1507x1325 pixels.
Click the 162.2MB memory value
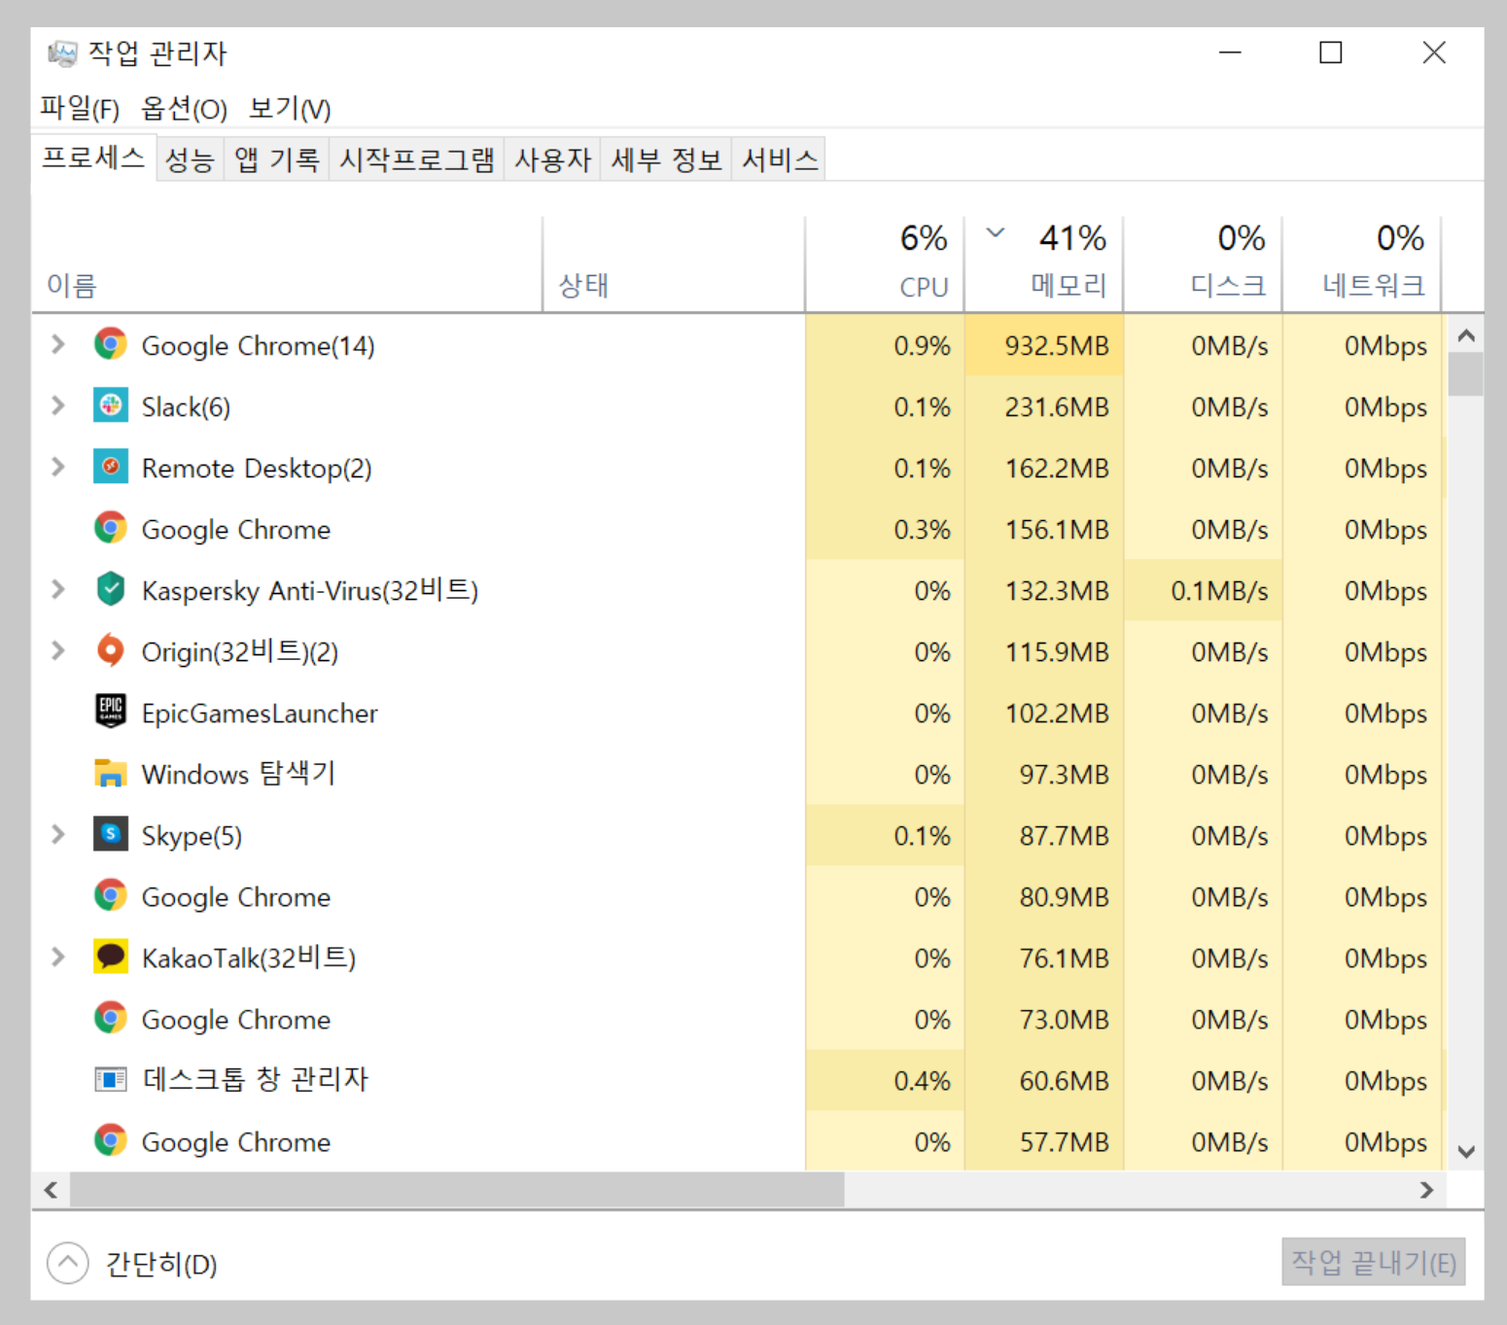coord(1057,468)
